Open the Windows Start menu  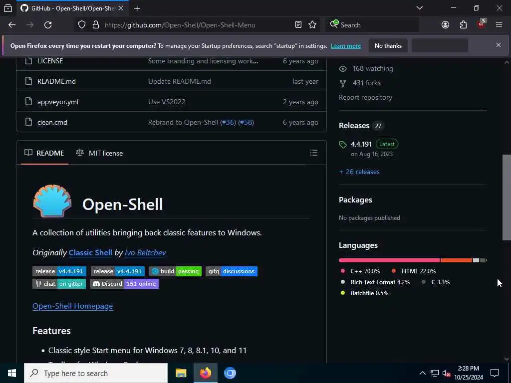tap(12, 373)
